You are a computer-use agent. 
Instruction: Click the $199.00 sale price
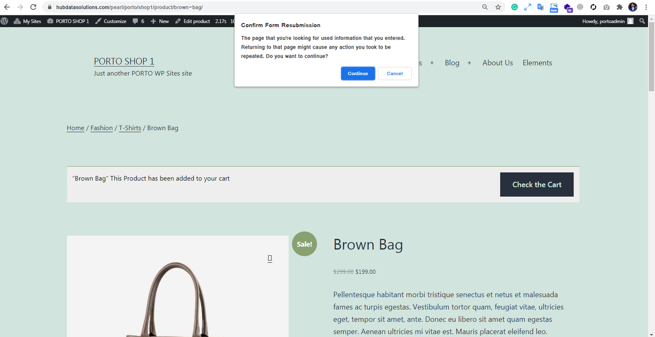click(x=365, y=272)
